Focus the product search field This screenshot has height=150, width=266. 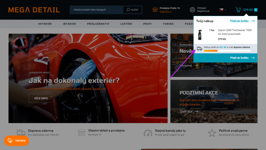(97, 10)
